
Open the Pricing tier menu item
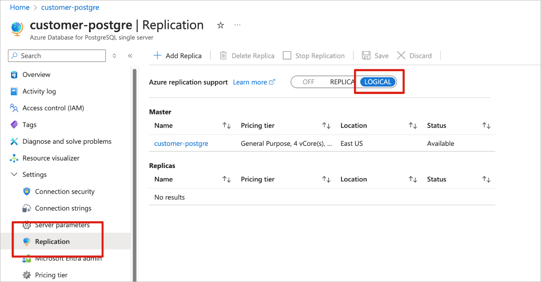pos(51,275)
